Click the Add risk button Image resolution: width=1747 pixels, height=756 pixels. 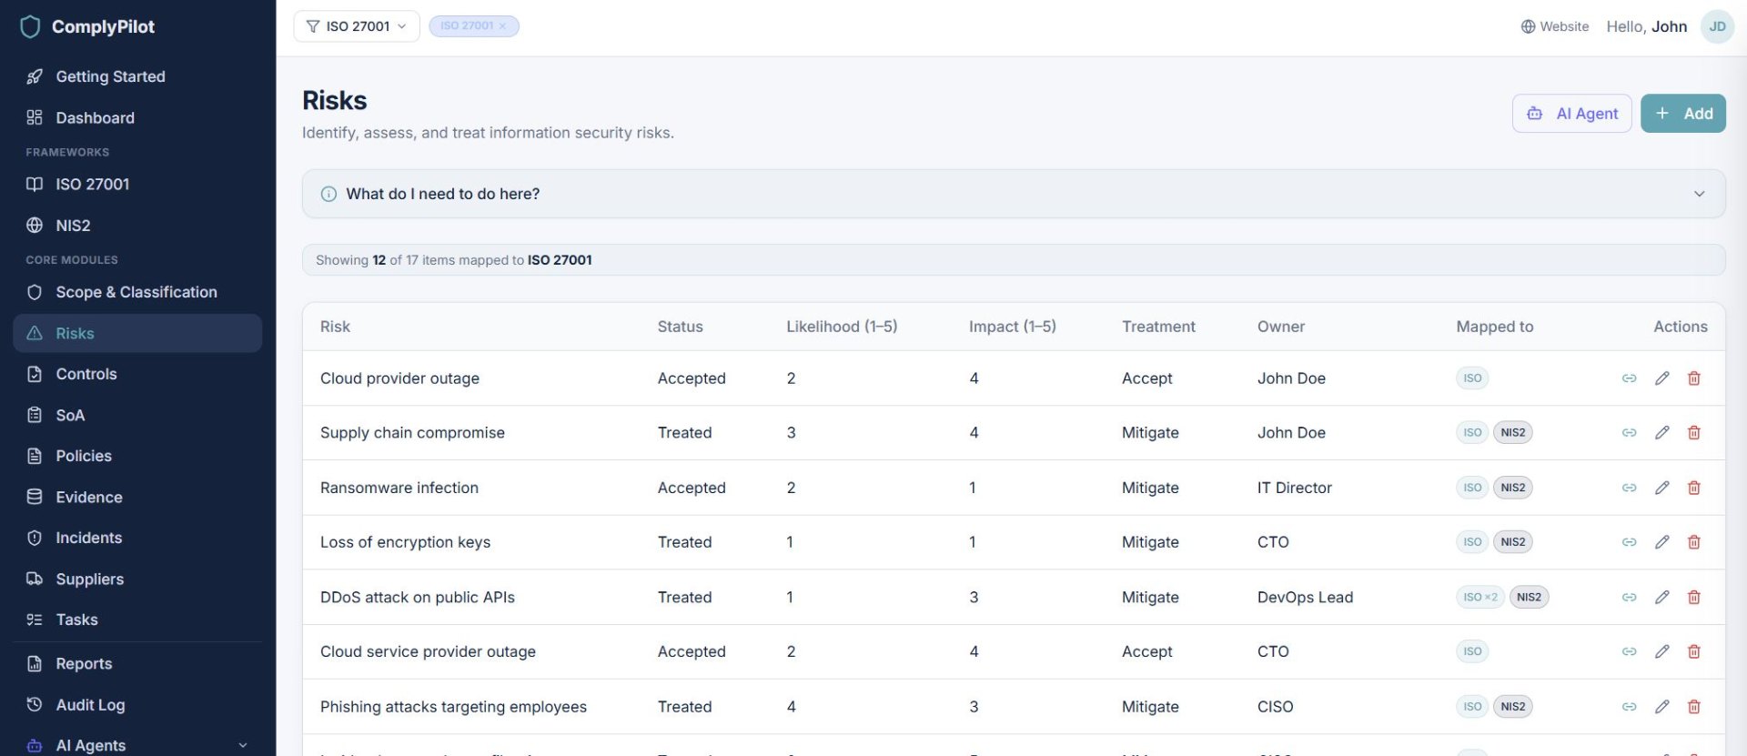point(1682,114)
